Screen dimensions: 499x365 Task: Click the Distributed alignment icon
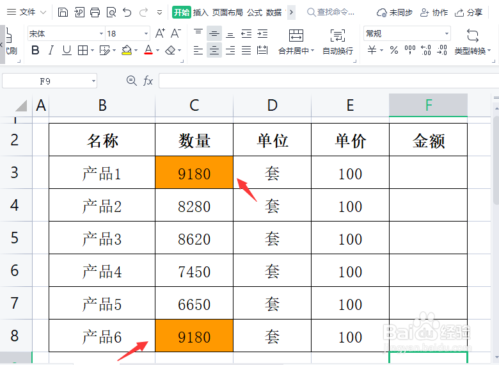click(262, 51)
